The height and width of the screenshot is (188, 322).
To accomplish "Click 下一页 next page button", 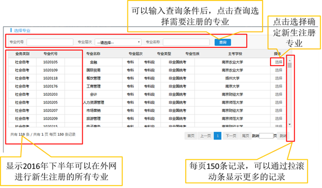I will click(231, 136).
